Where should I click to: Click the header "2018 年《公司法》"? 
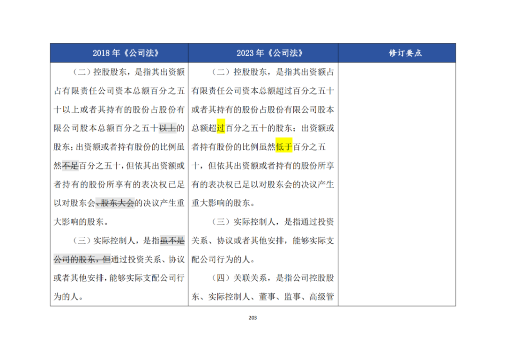126,53
